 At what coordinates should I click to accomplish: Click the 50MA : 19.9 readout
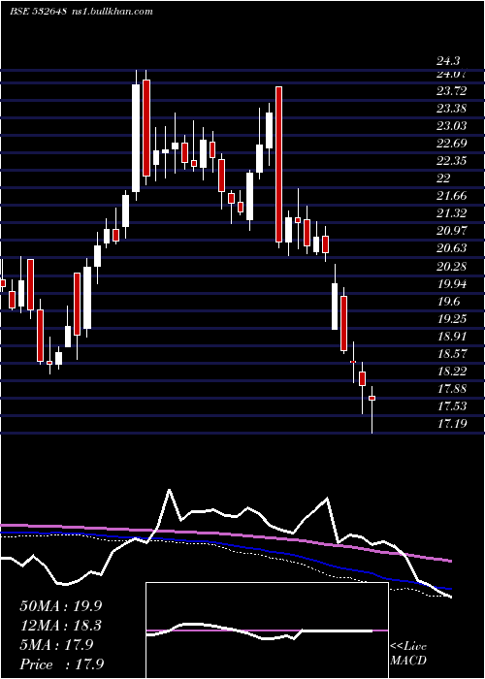click(61, 606)
